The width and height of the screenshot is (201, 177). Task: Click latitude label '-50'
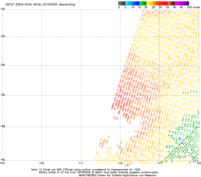click(x=2, y=9)
